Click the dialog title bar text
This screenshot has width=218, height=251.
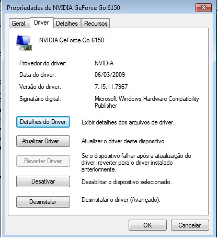pos(63,8)
